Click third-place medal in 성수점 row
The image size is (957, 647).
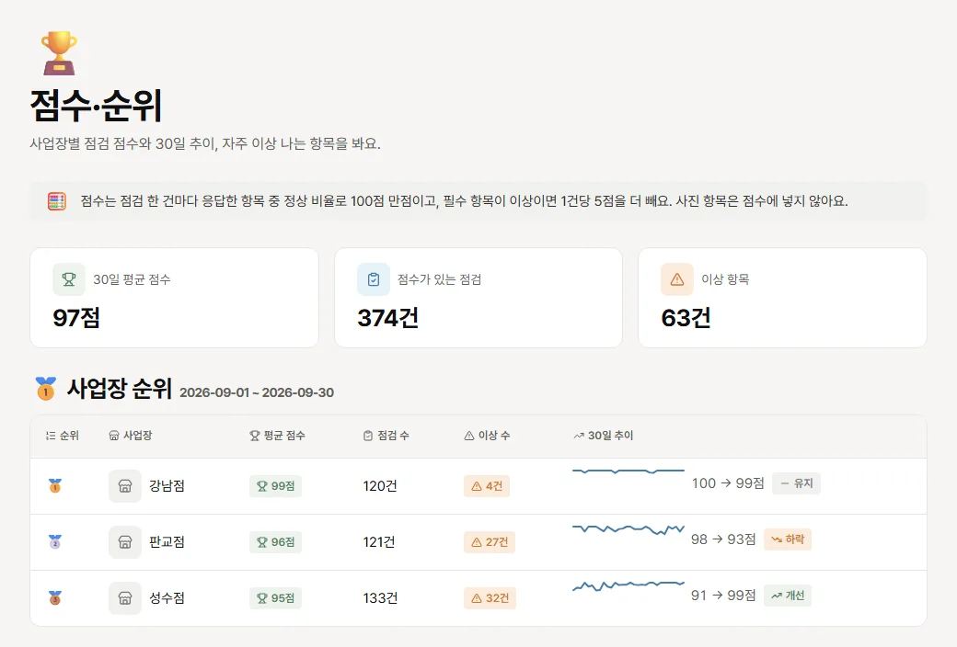55,598
